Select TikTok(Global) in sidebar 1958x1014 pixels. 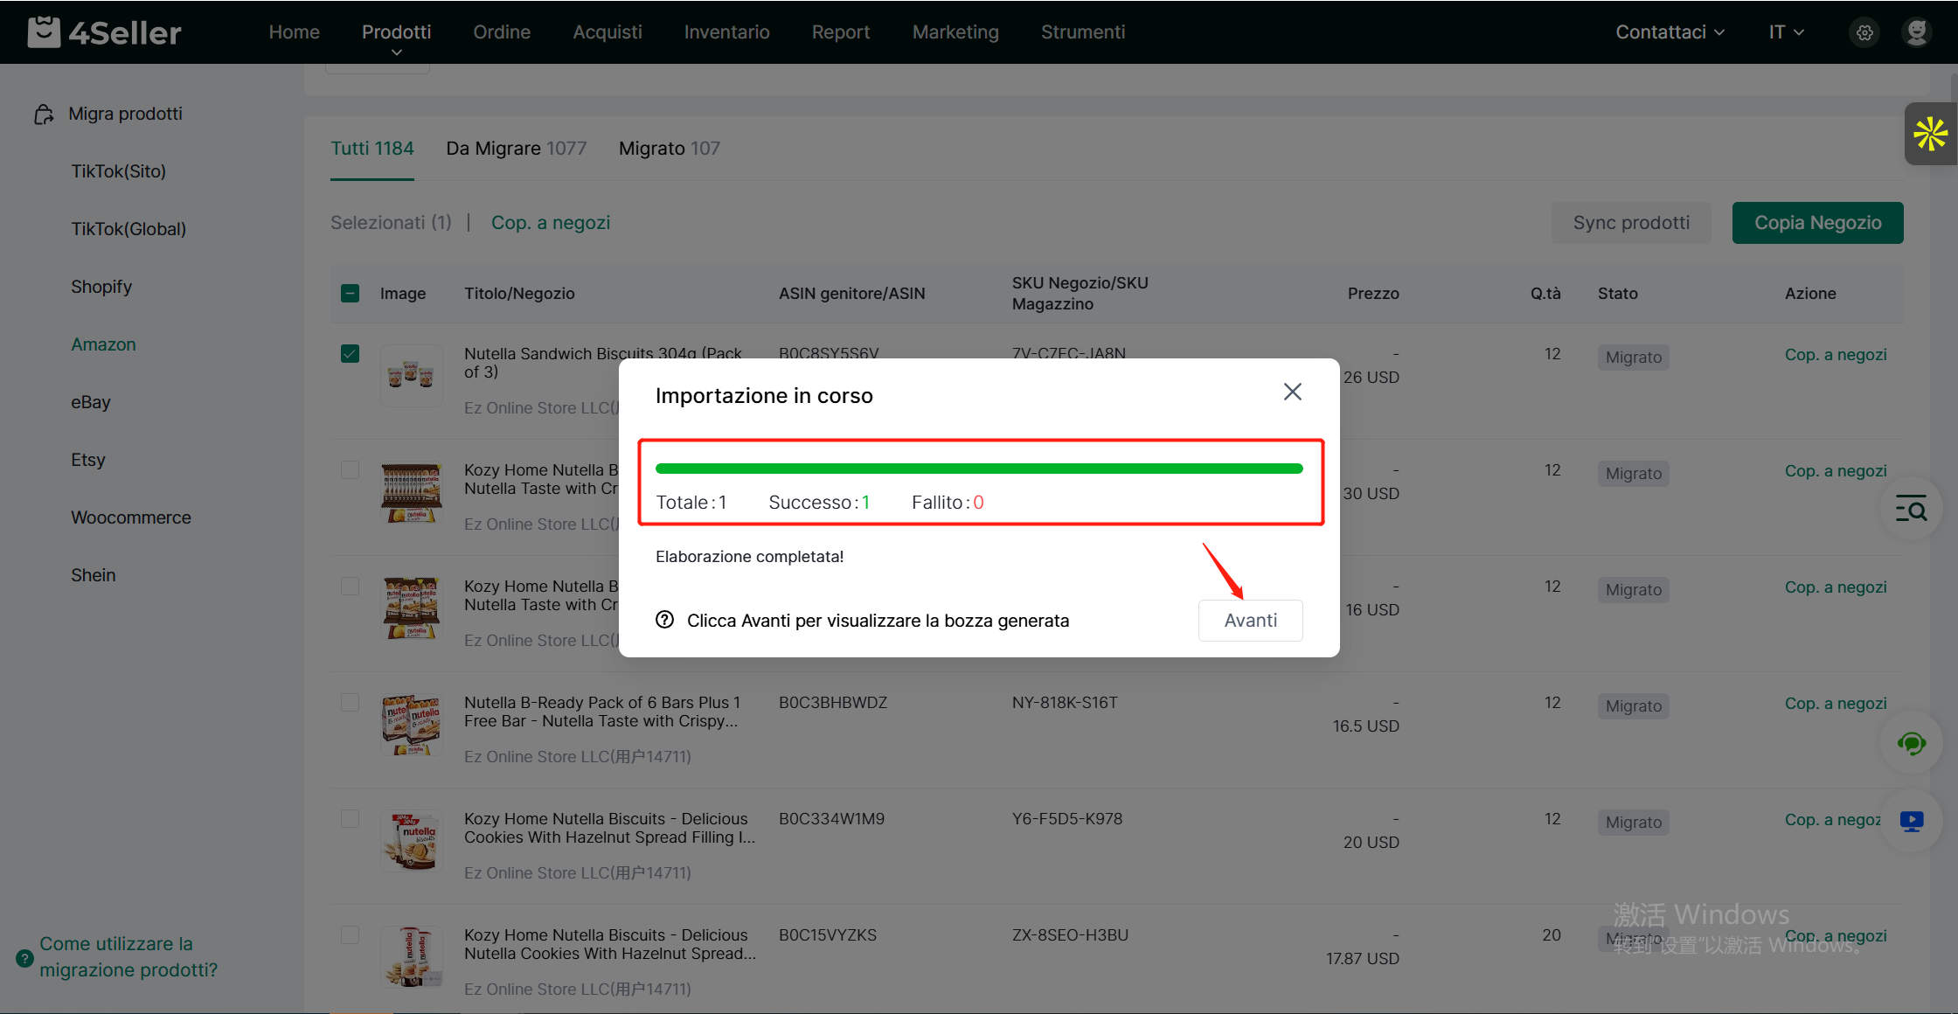point(128,229)
